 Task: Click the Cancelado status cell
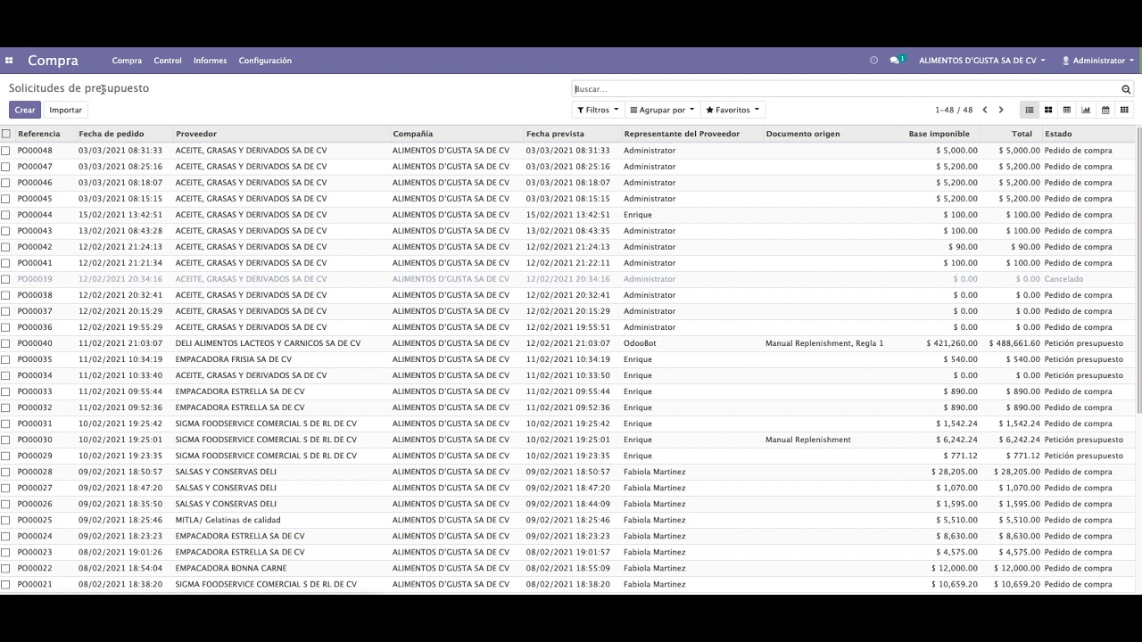(x=1063, y=279)
